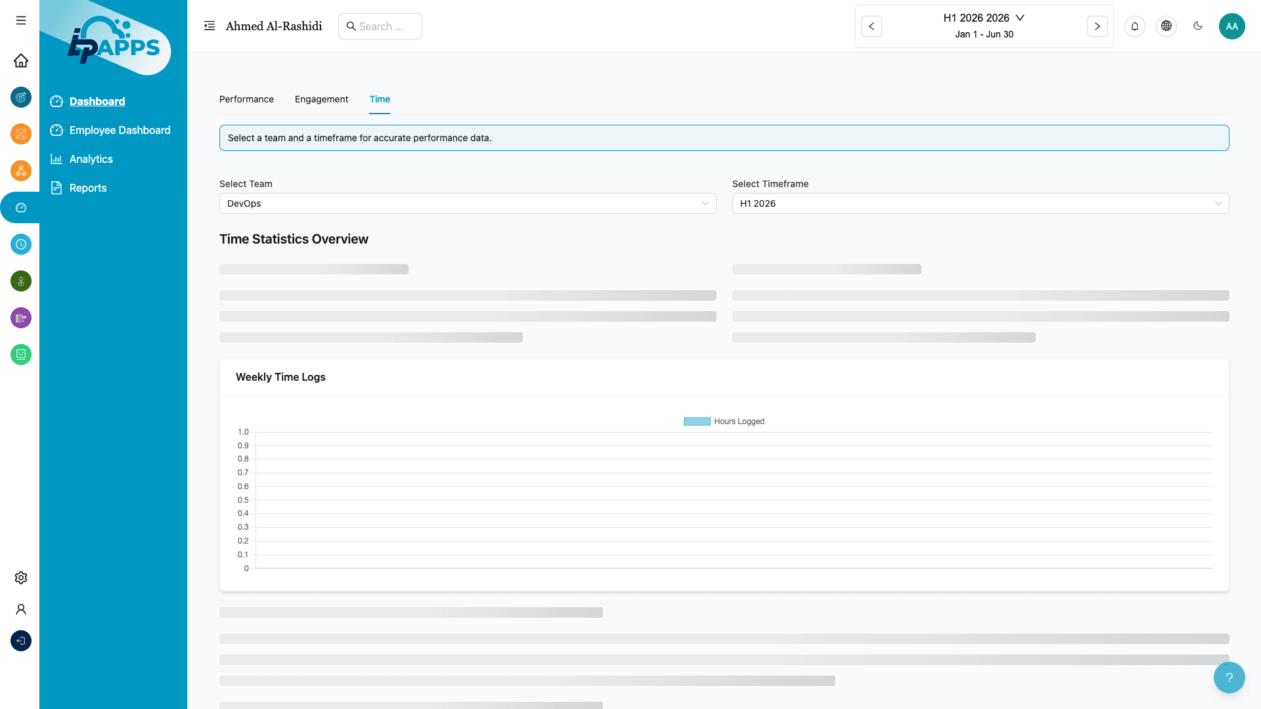Click the logout icon at bottom left
The image size is (1261, 709).
click(x=21, y=641)
